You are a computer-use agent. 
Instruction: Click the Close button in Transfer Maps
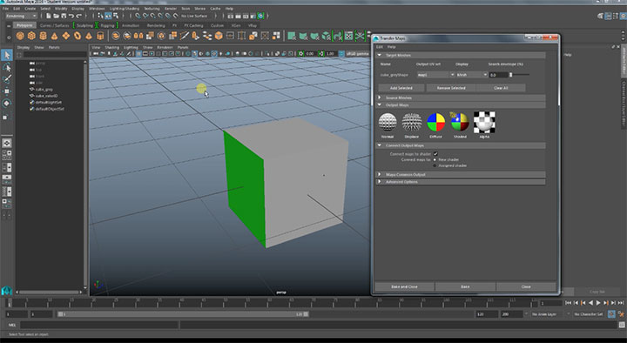click(526, 286)
